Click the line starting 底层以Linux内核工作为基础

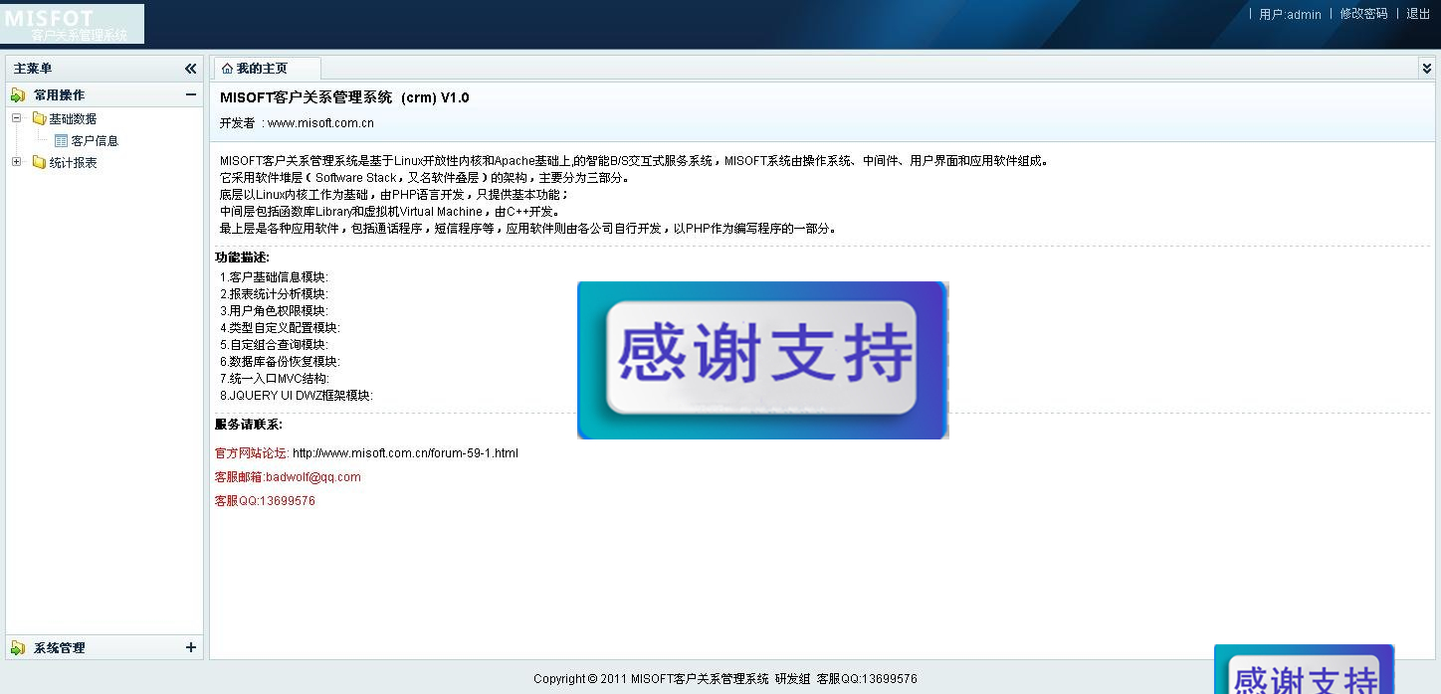pos(394,195)
